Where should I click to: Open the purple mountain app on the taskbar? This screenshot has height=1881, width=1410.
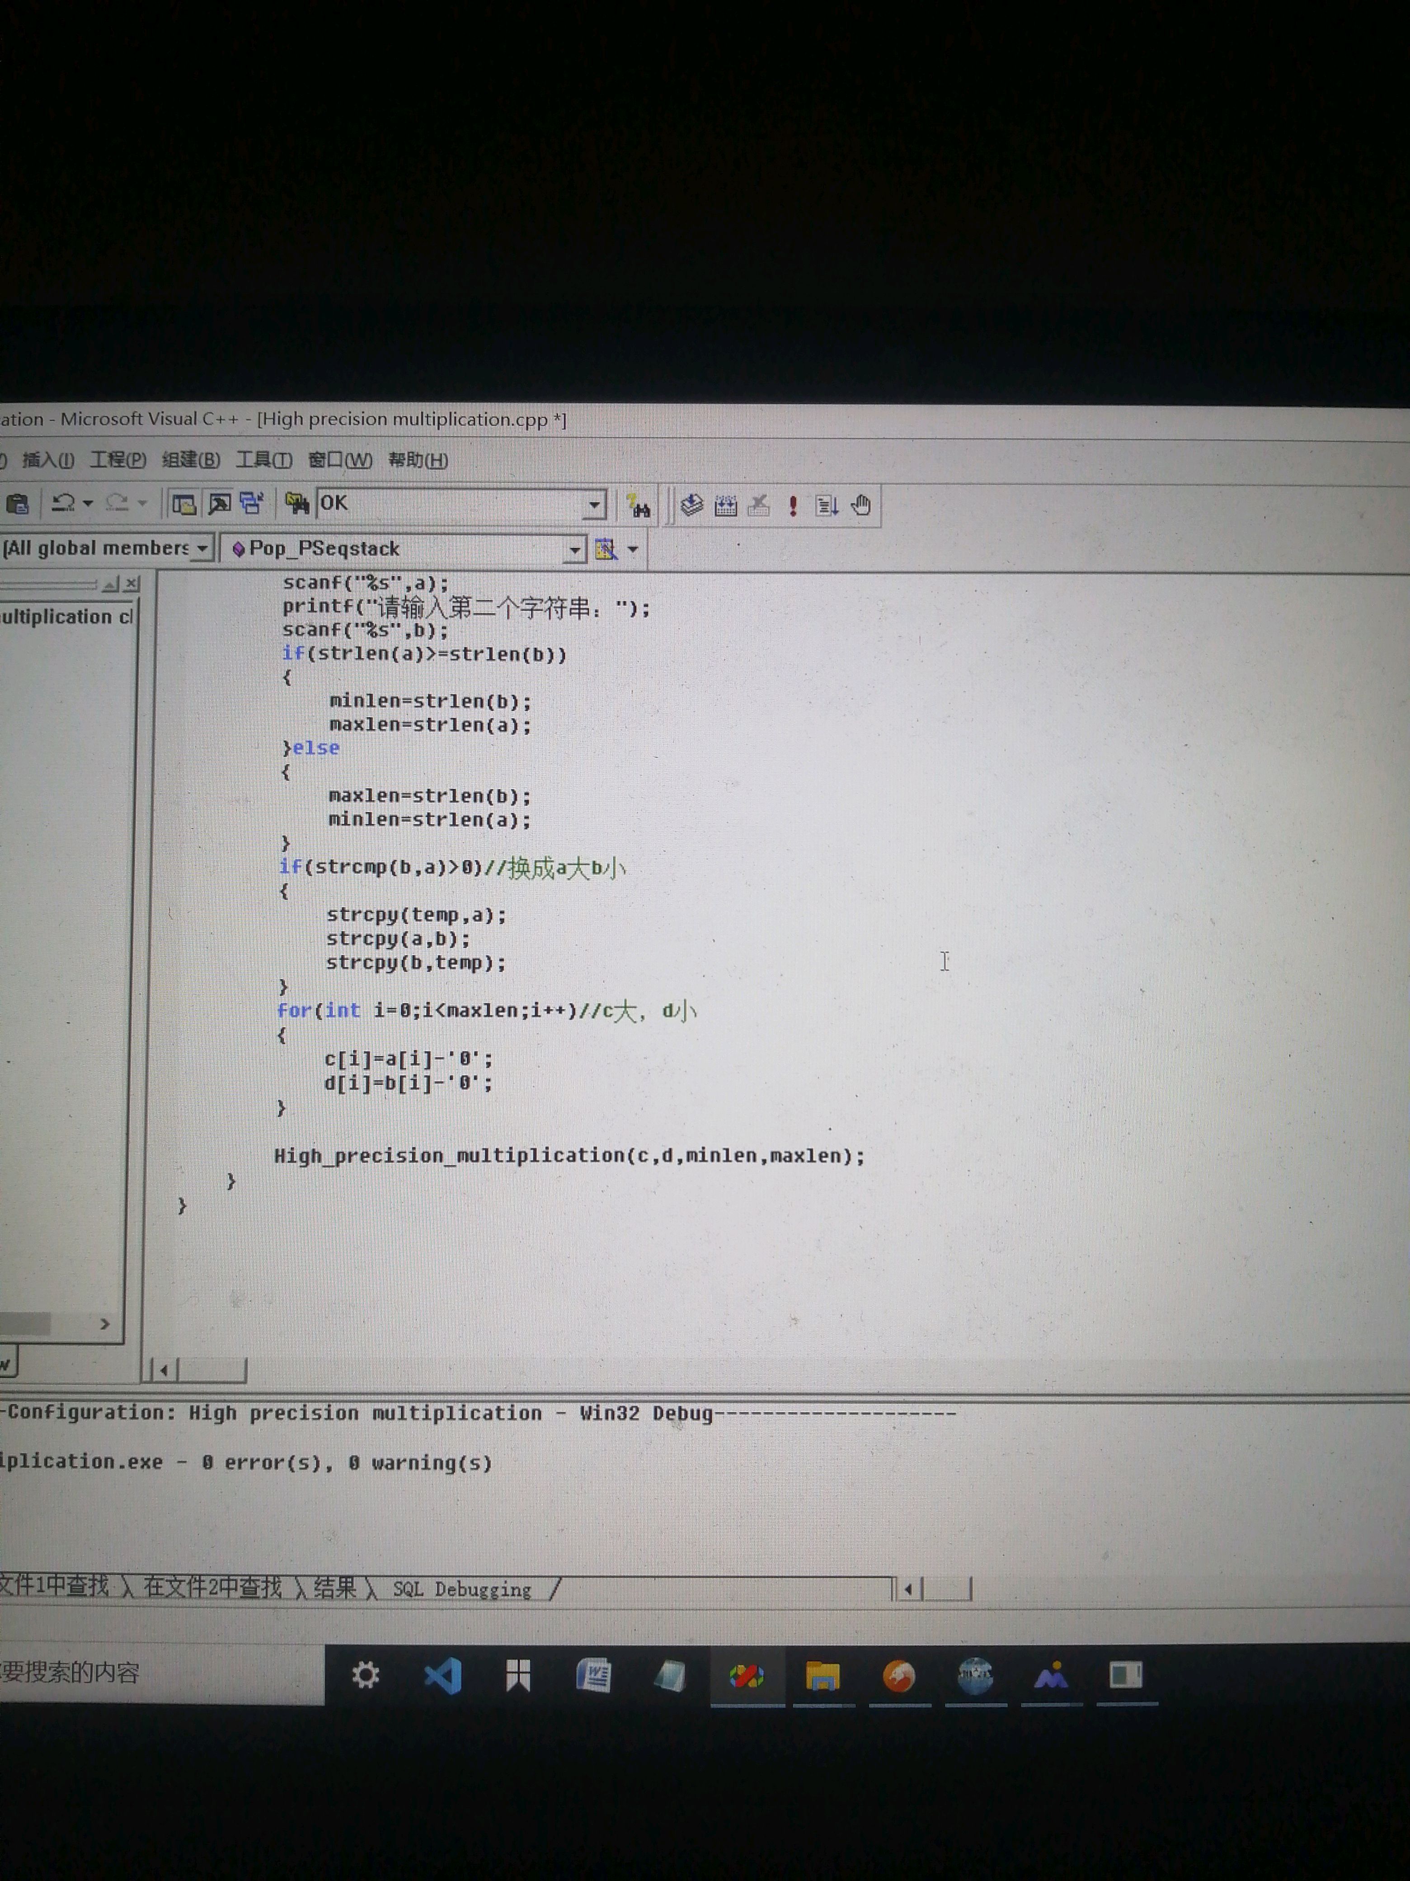point(1050,1676)
